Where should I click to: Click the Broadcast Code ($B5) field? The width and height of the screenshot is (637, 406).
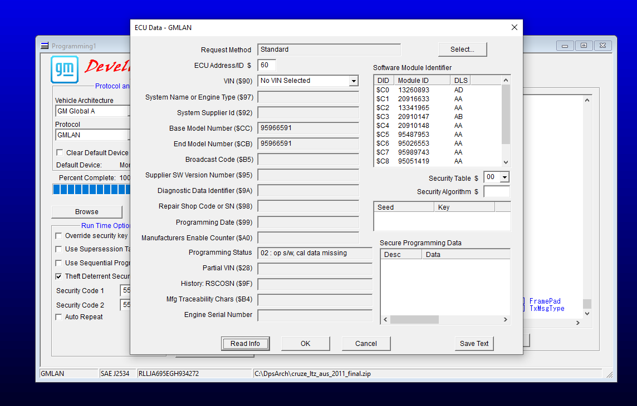[308, 160]
